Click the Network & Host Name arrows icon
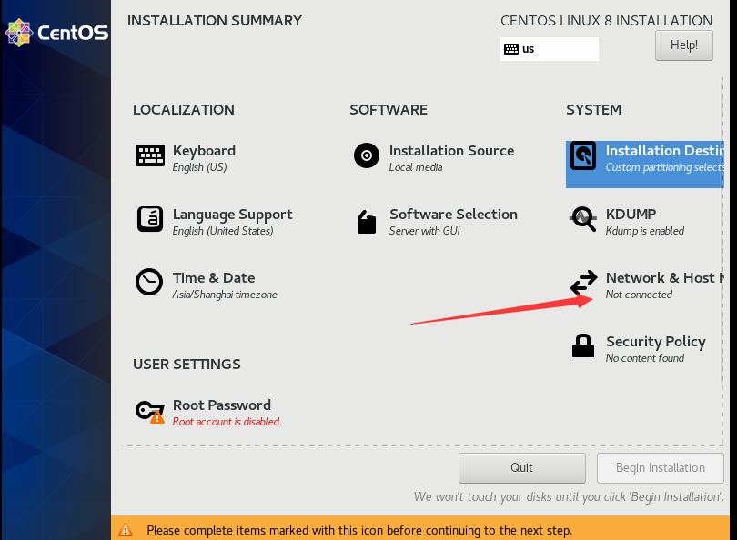Screen dimensions: 737x540 [583, 282]
